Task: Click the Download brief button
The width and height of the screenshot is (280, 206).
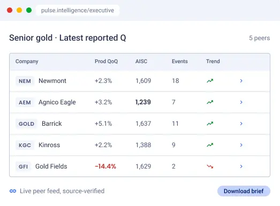Action: pyautogui.click(x=244, y=191)
